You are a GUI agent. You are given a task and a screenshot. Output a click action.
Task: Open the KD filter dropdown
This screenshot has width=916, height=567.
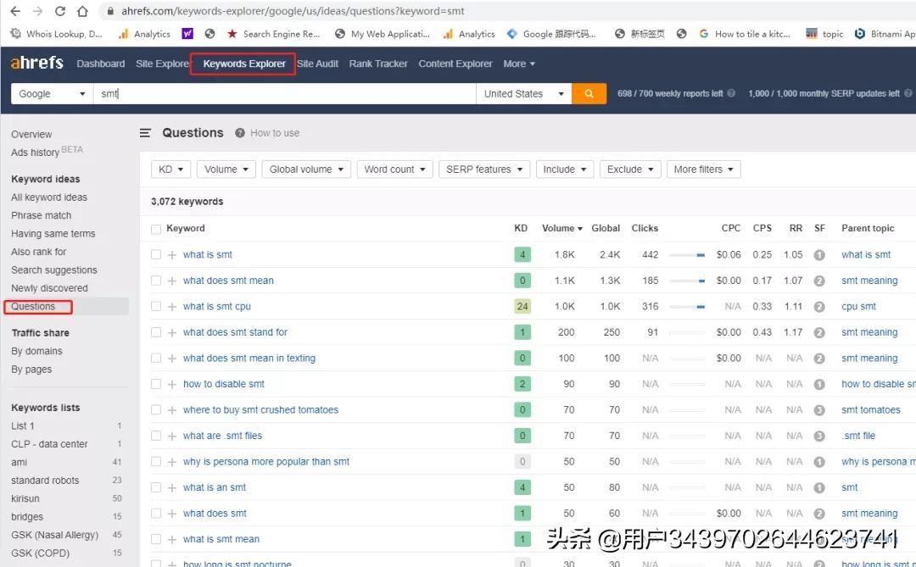coord(170,170)
